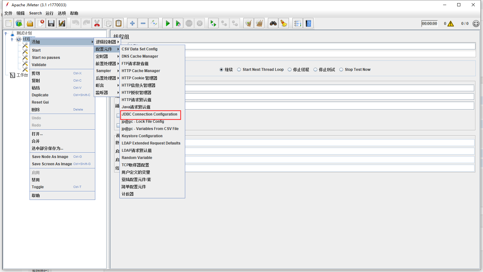Open the 文件 menu in menu bar
This screenshot has height=272, width=483.
click(8, 13)
